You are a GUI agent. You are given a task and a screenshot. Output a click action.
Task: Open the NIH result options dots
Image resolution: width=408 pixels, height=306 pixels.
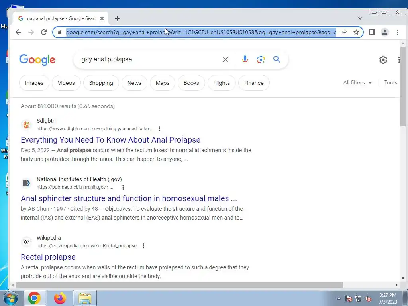coord(123,187)
